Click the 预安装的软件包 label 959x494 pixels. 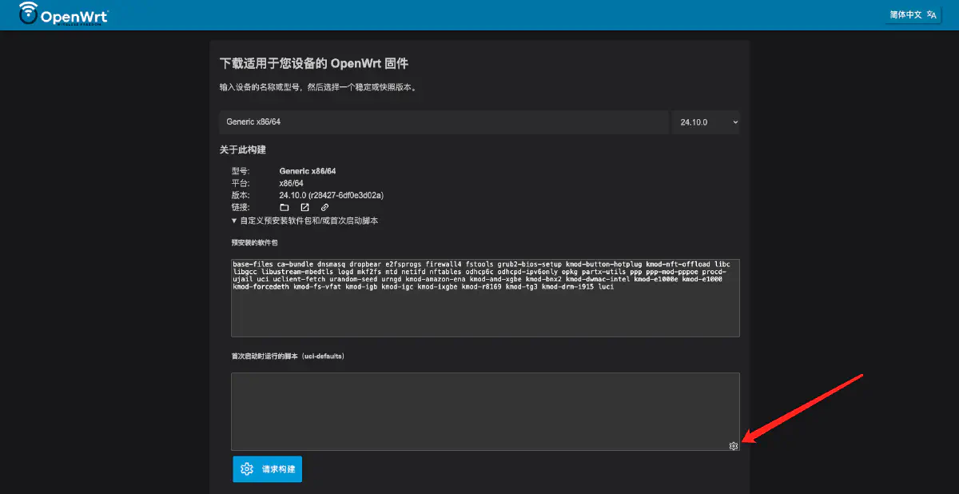pos(254,241)
